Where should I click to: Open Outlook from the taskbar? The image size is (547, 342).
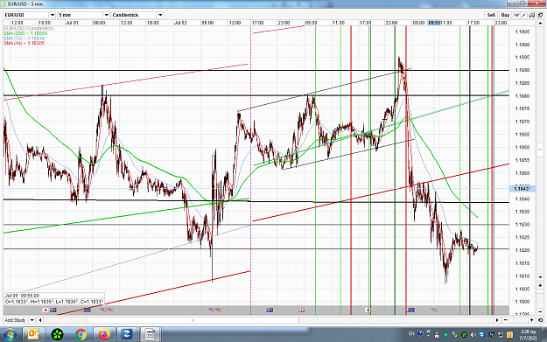tap(33, 335)
